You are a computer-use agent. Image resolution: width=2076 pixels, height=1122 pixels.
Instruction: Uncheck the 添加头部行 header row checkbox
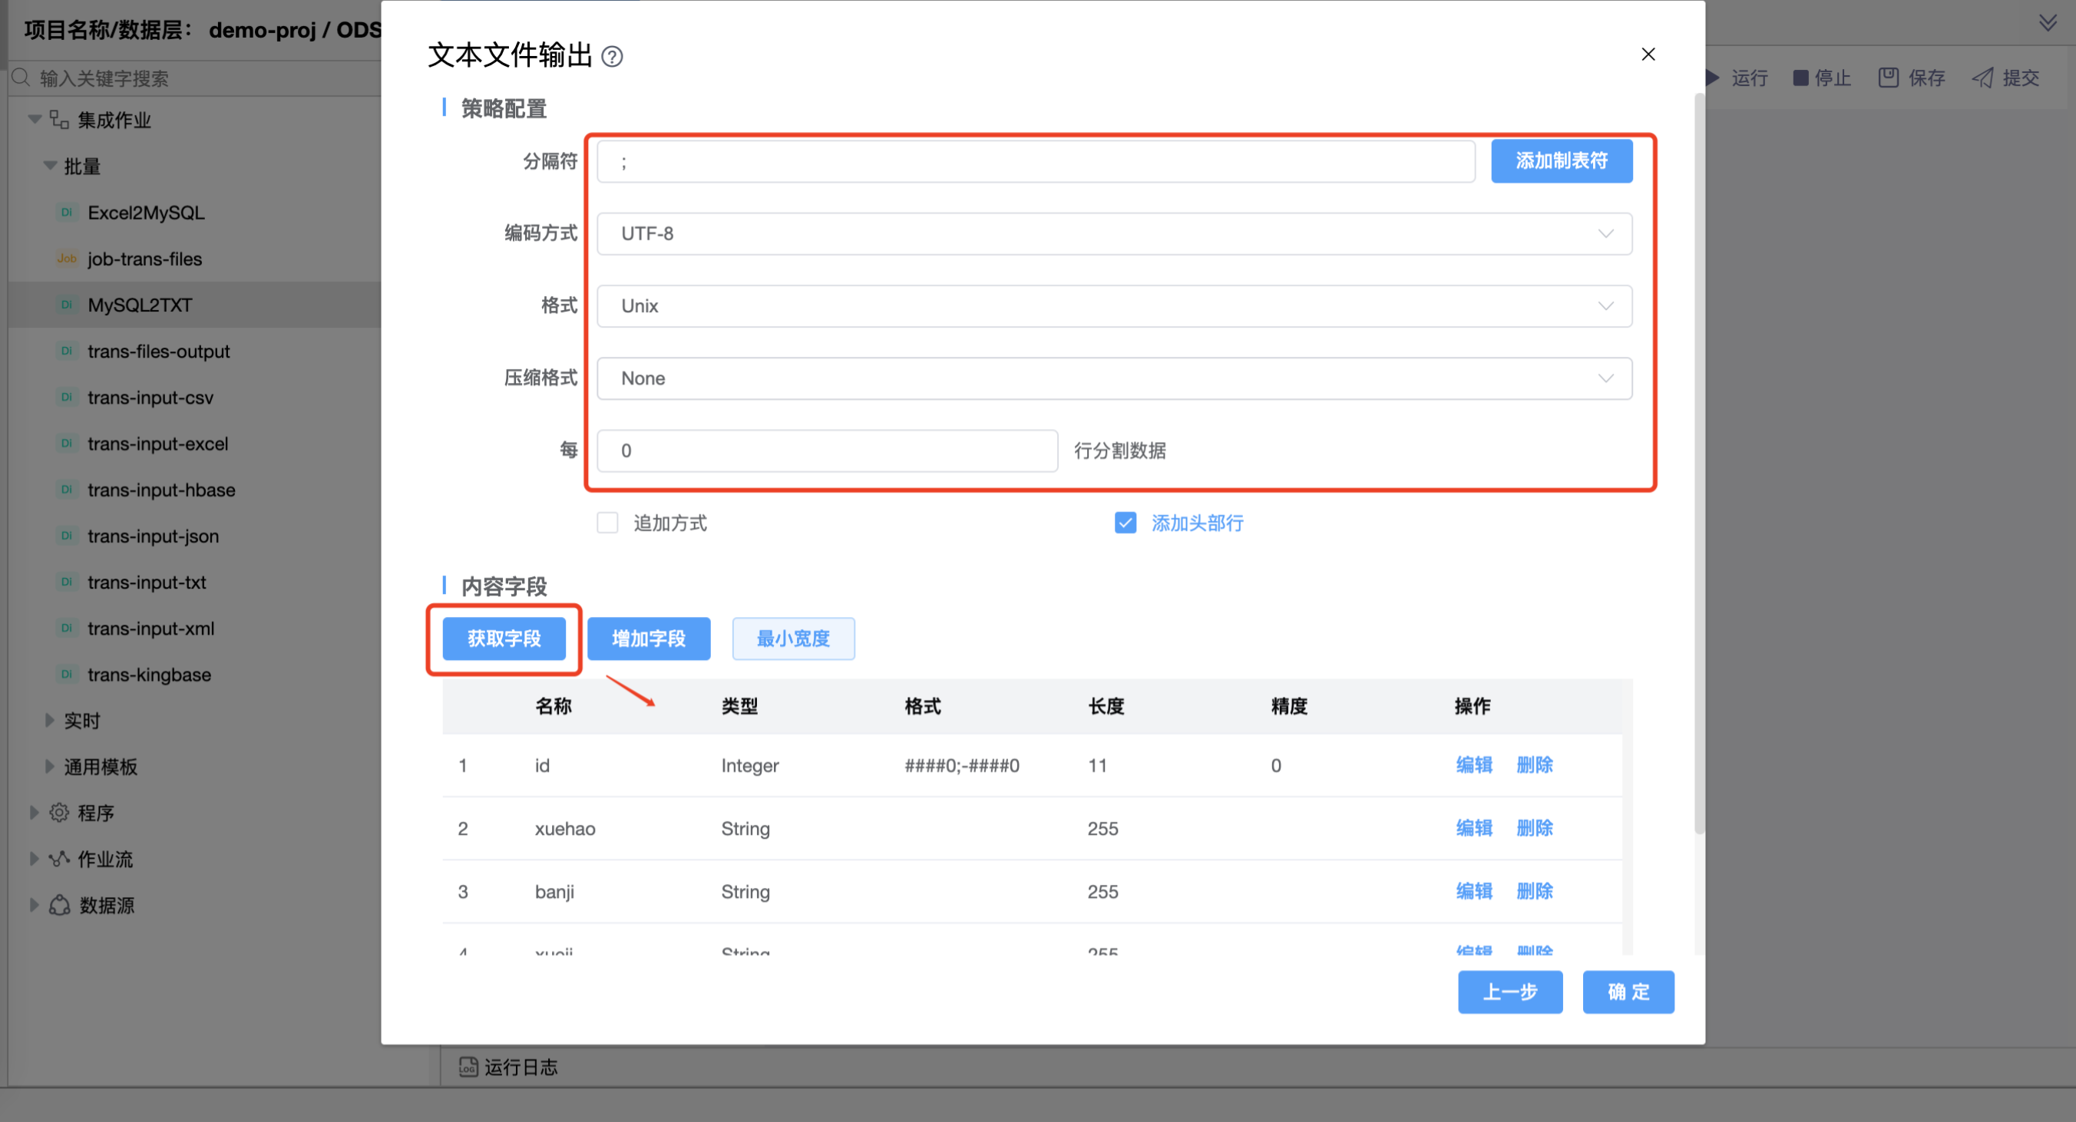(x=1125, y=523)
